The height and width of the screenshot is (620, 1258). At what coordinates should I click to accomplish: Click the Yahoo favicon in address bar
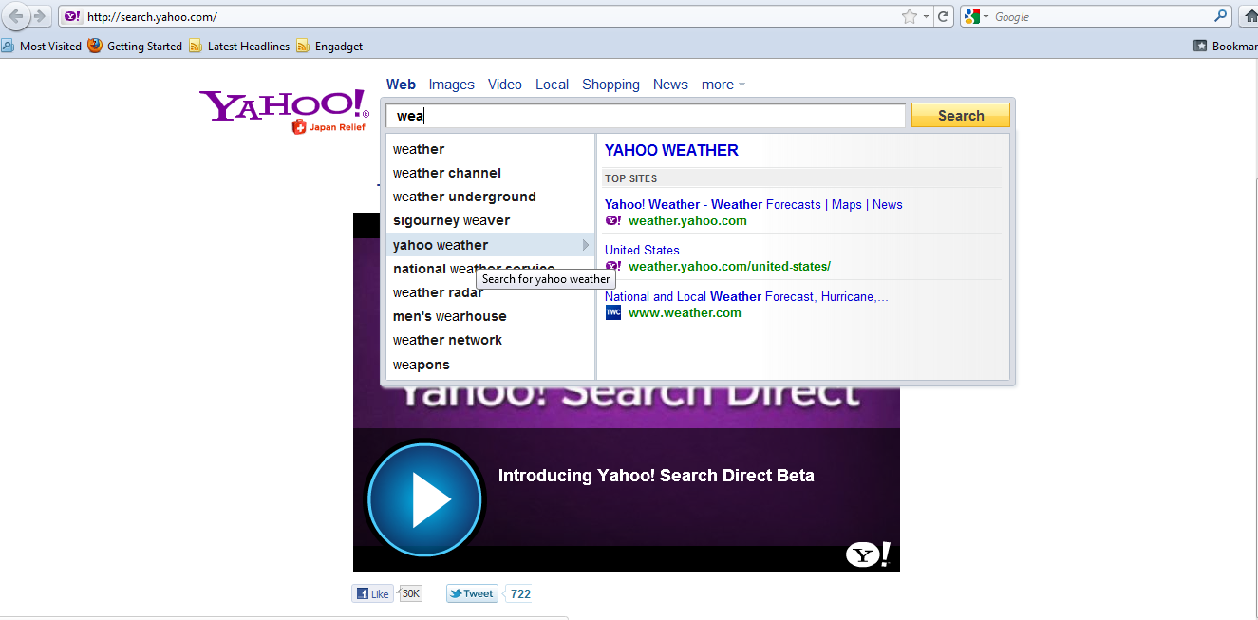pos(72,16)
